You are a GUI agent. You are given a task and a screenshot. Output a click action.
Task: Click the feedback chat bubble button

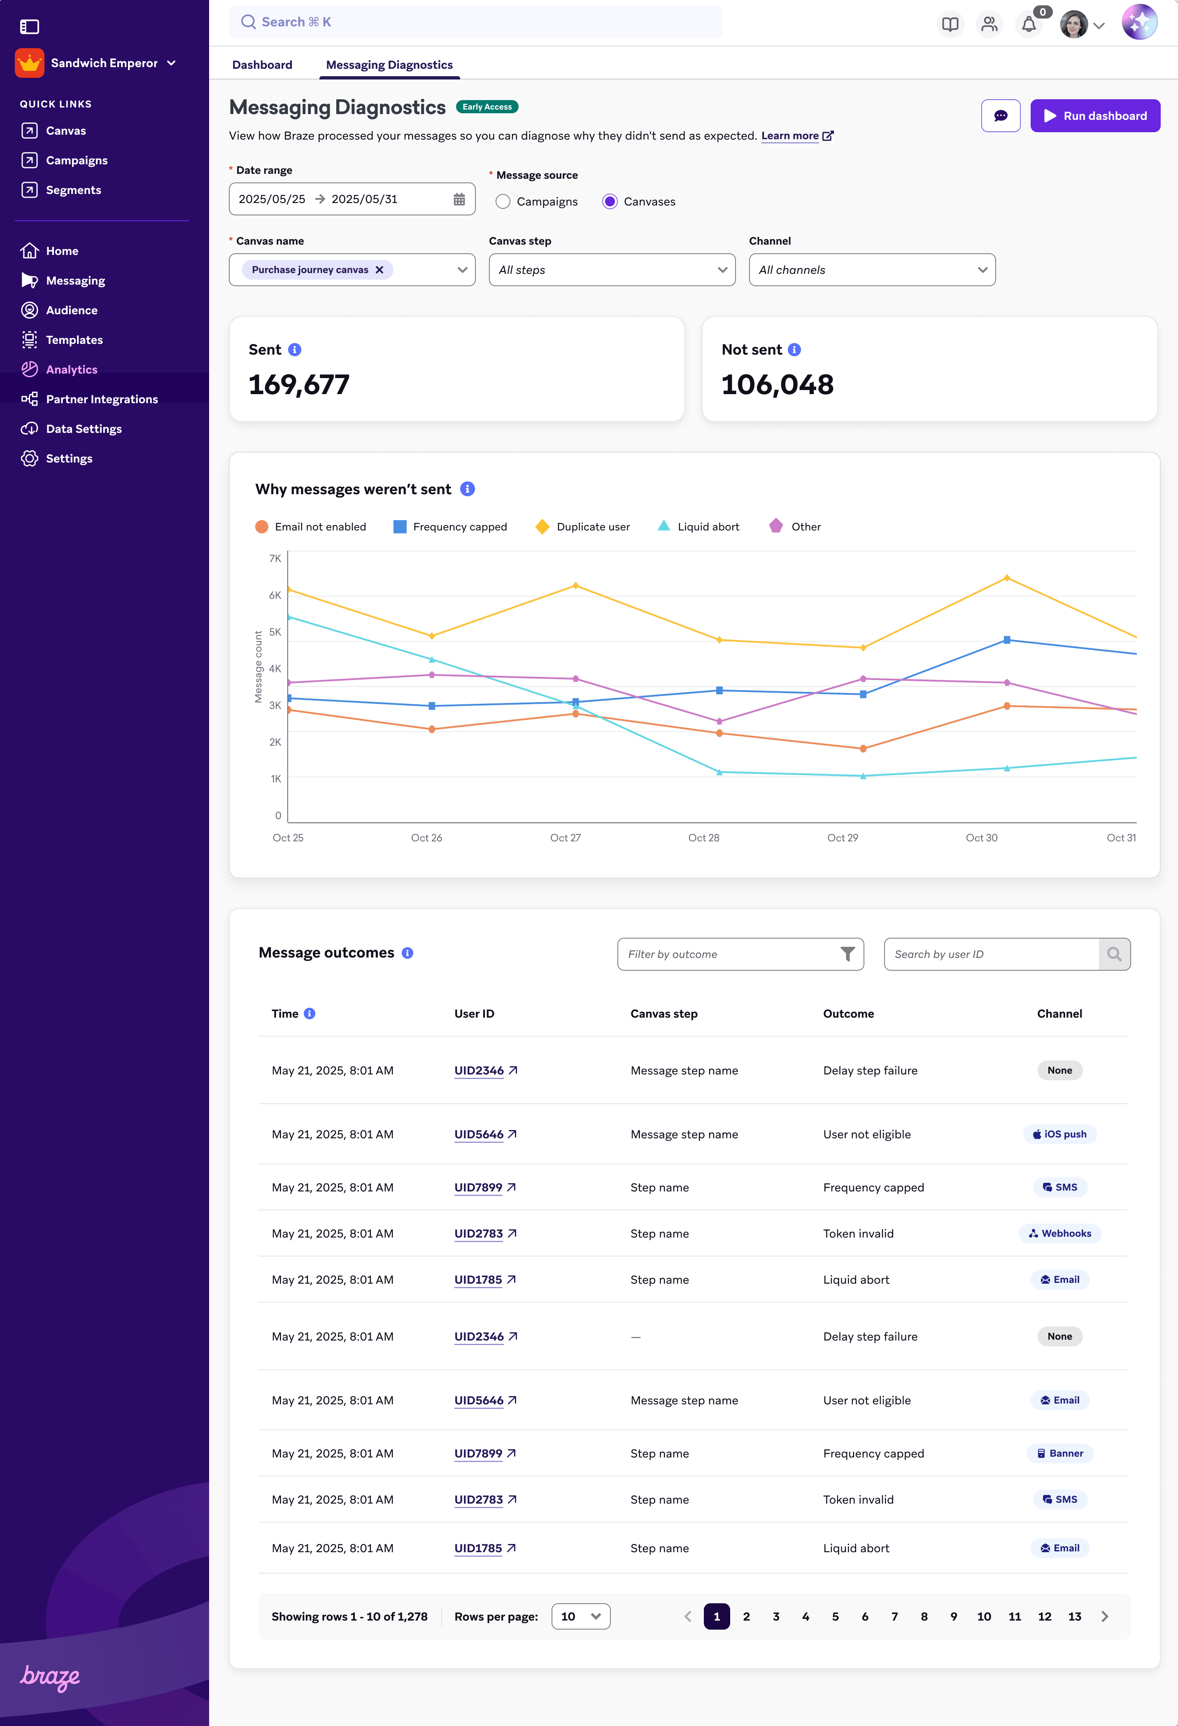coord(1001,116)
